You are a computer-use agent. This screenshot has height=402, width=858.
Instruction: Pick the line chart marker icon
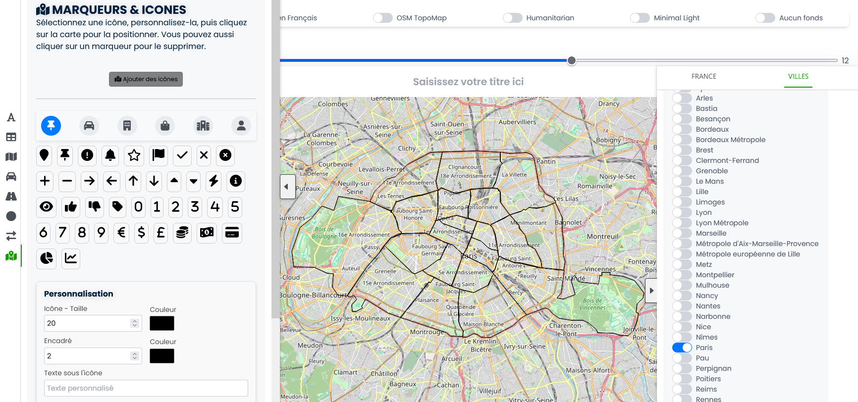[x=71, y=258]
